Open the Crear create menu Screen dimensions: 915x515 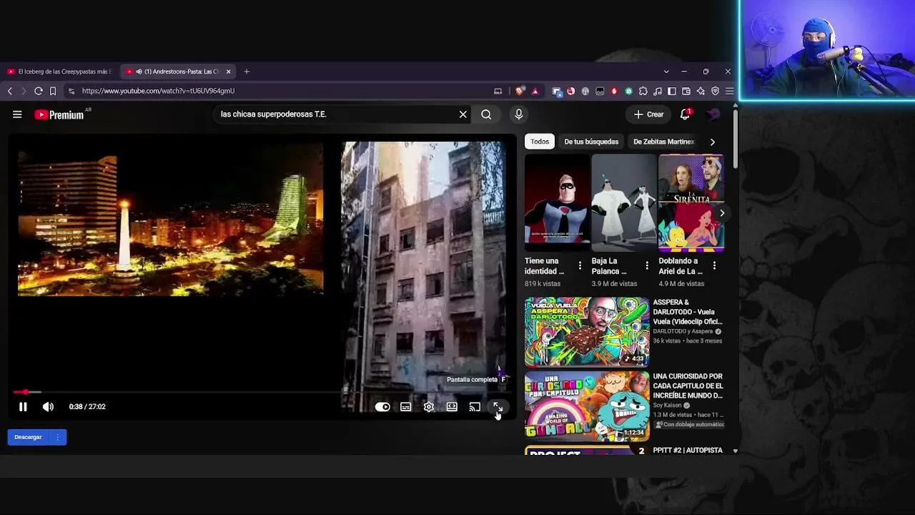click(x=648, y=114)
